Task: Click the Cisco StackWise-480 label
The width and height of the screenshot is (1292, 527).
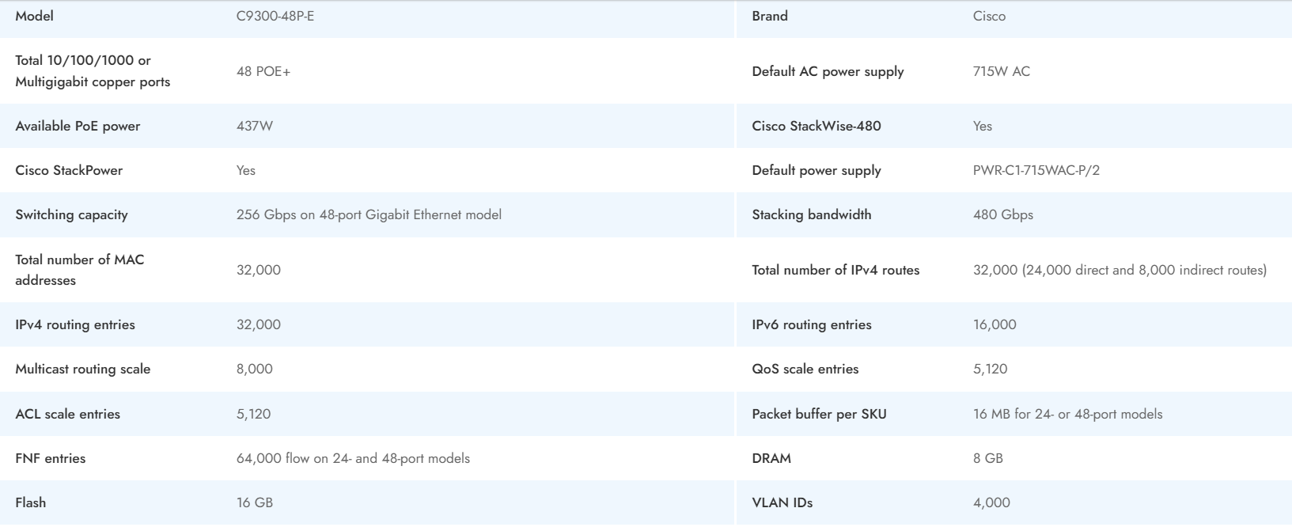Action: (816, 126)
